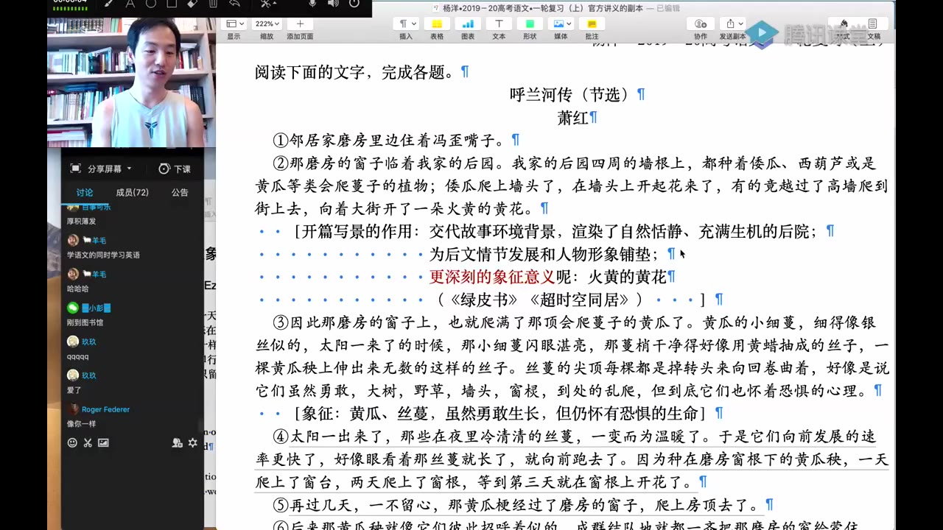Open the emoji picker in chat
Image resolution: width=943 pixels, height=530 pixels.
pyautogui.click(x=72, y=442)
